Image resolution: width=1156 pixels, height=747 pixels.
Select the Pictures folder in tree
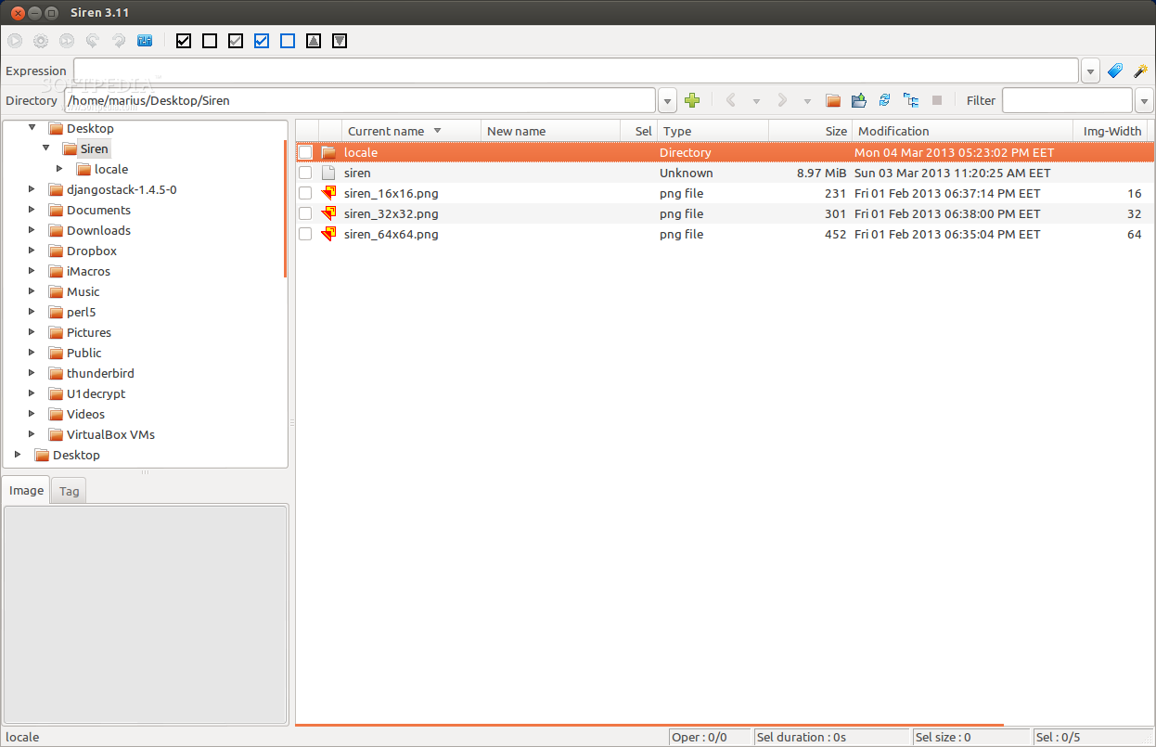point(89,332)
